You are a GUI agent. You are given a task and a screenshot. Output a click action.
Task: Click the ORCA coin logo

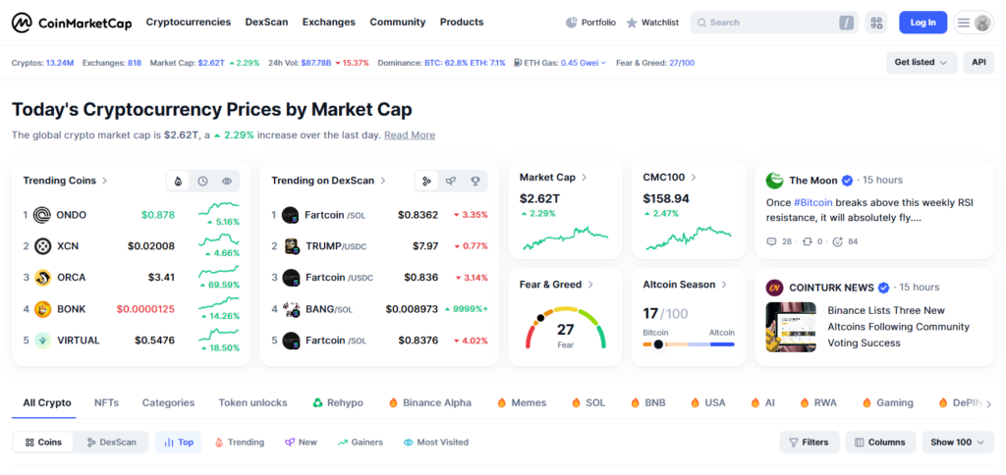click(42, 278)
